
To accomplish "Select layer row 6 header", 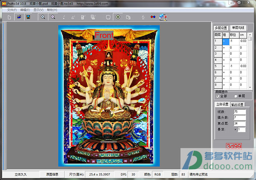I will coord(218,72).
